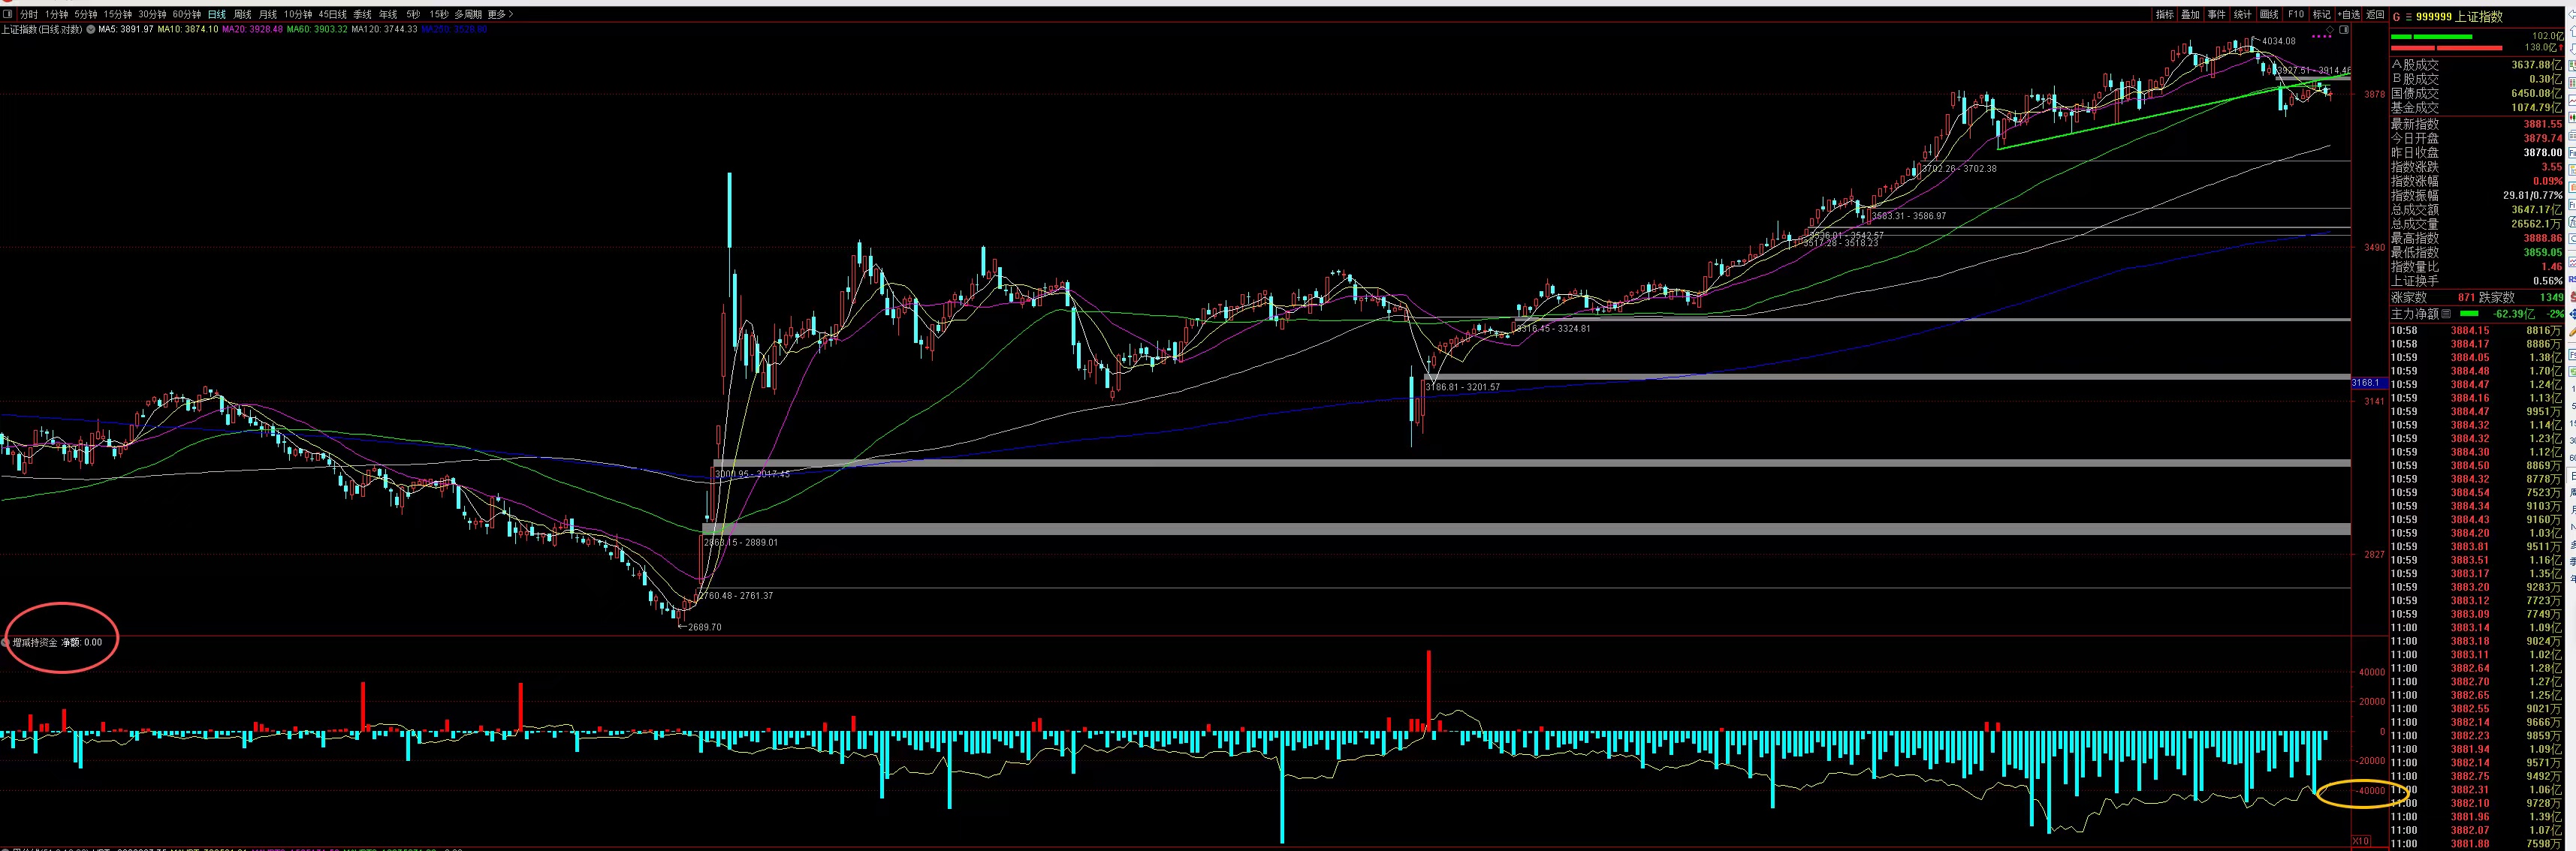Screen dimensions: 2576x851
Task: Click +自选 to add to watchlist
Action: click(2349, 14)
